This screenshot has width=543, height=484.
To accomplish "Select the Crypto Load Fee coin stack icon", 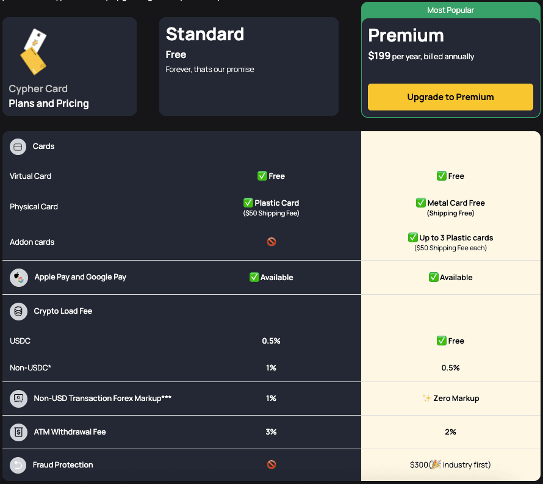I will [19, 311].
